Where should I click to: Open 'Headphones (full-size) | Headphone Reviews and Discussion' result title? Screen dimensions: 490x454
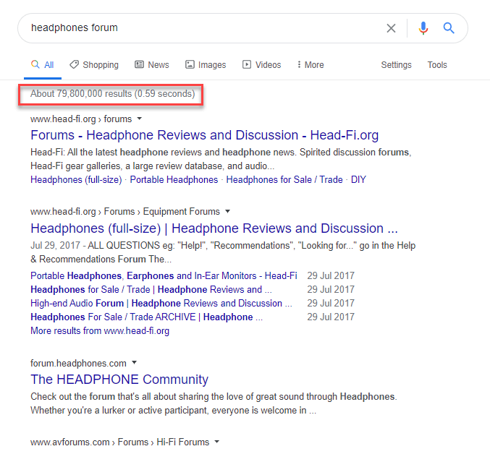[x=214, y=228]
